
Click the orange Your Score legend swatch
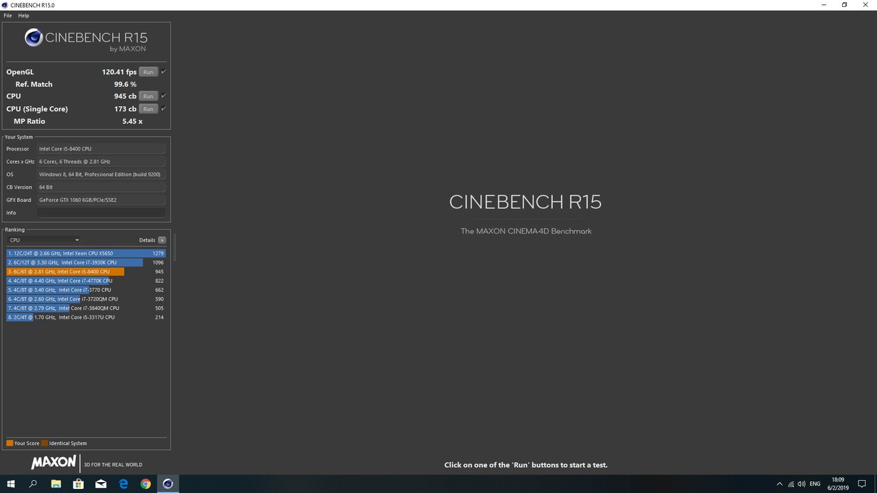pyautogui.click(x=10, y=443)
